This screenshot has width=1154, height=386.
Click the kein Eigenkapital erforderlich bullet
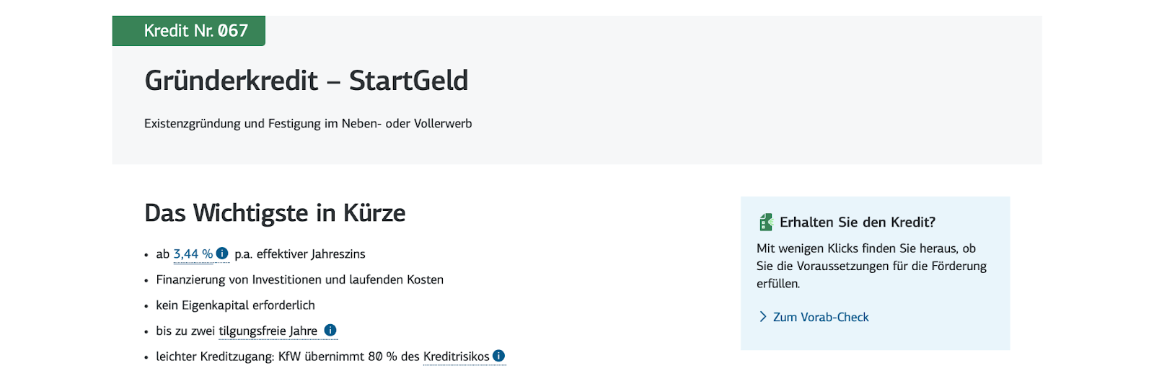point(235,305)
